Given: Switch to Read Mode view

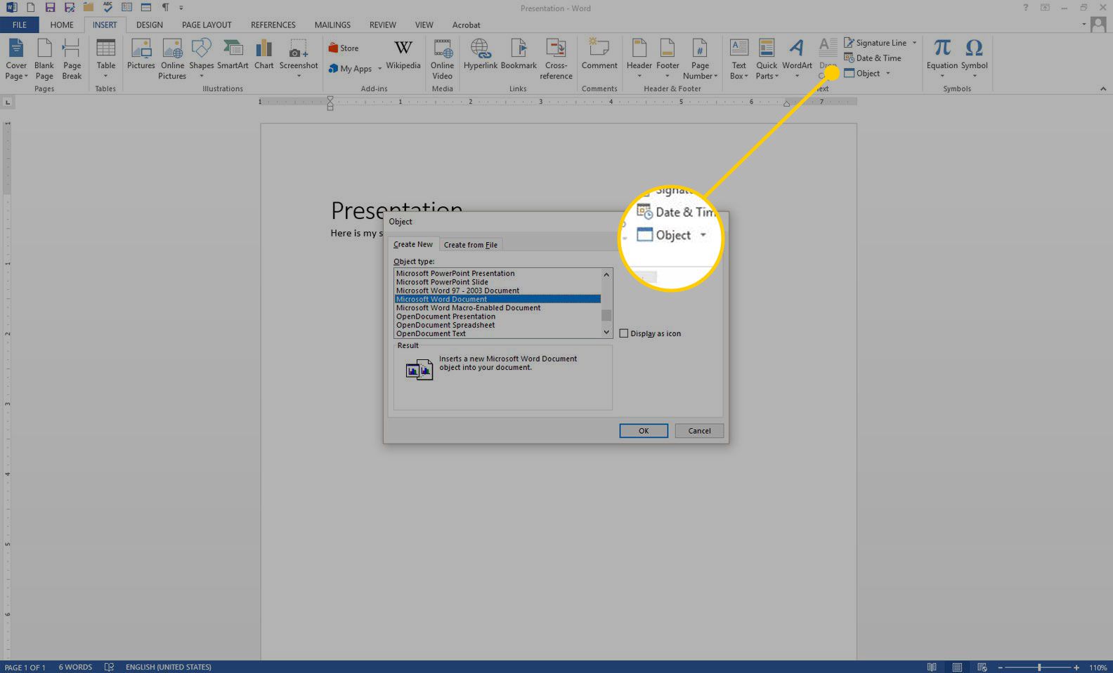Looking at the screenshot, I should click(932, 667).
